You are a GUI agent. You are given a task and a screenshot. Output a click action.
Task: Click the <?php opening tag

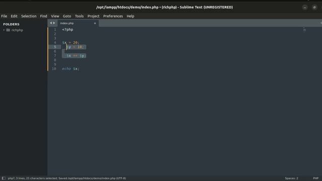coord(67,30)
